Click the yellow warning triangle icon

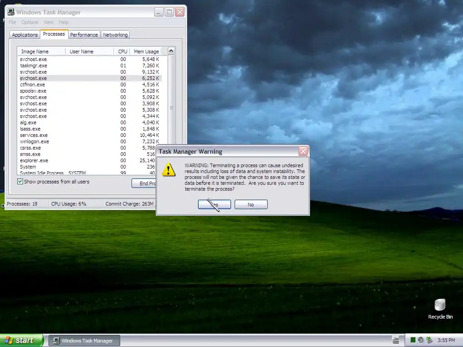169,170
